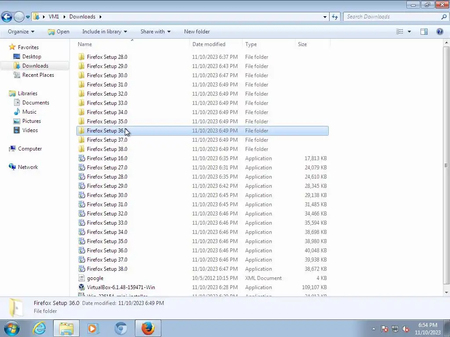Select Computer in the navigation pane

(x=30, y=148)
